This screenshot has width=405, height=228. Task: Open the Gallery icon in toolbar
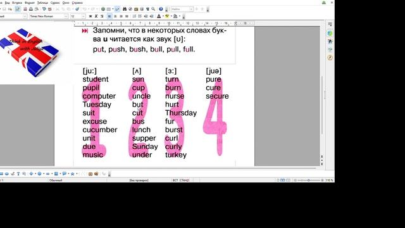[136, 9]
